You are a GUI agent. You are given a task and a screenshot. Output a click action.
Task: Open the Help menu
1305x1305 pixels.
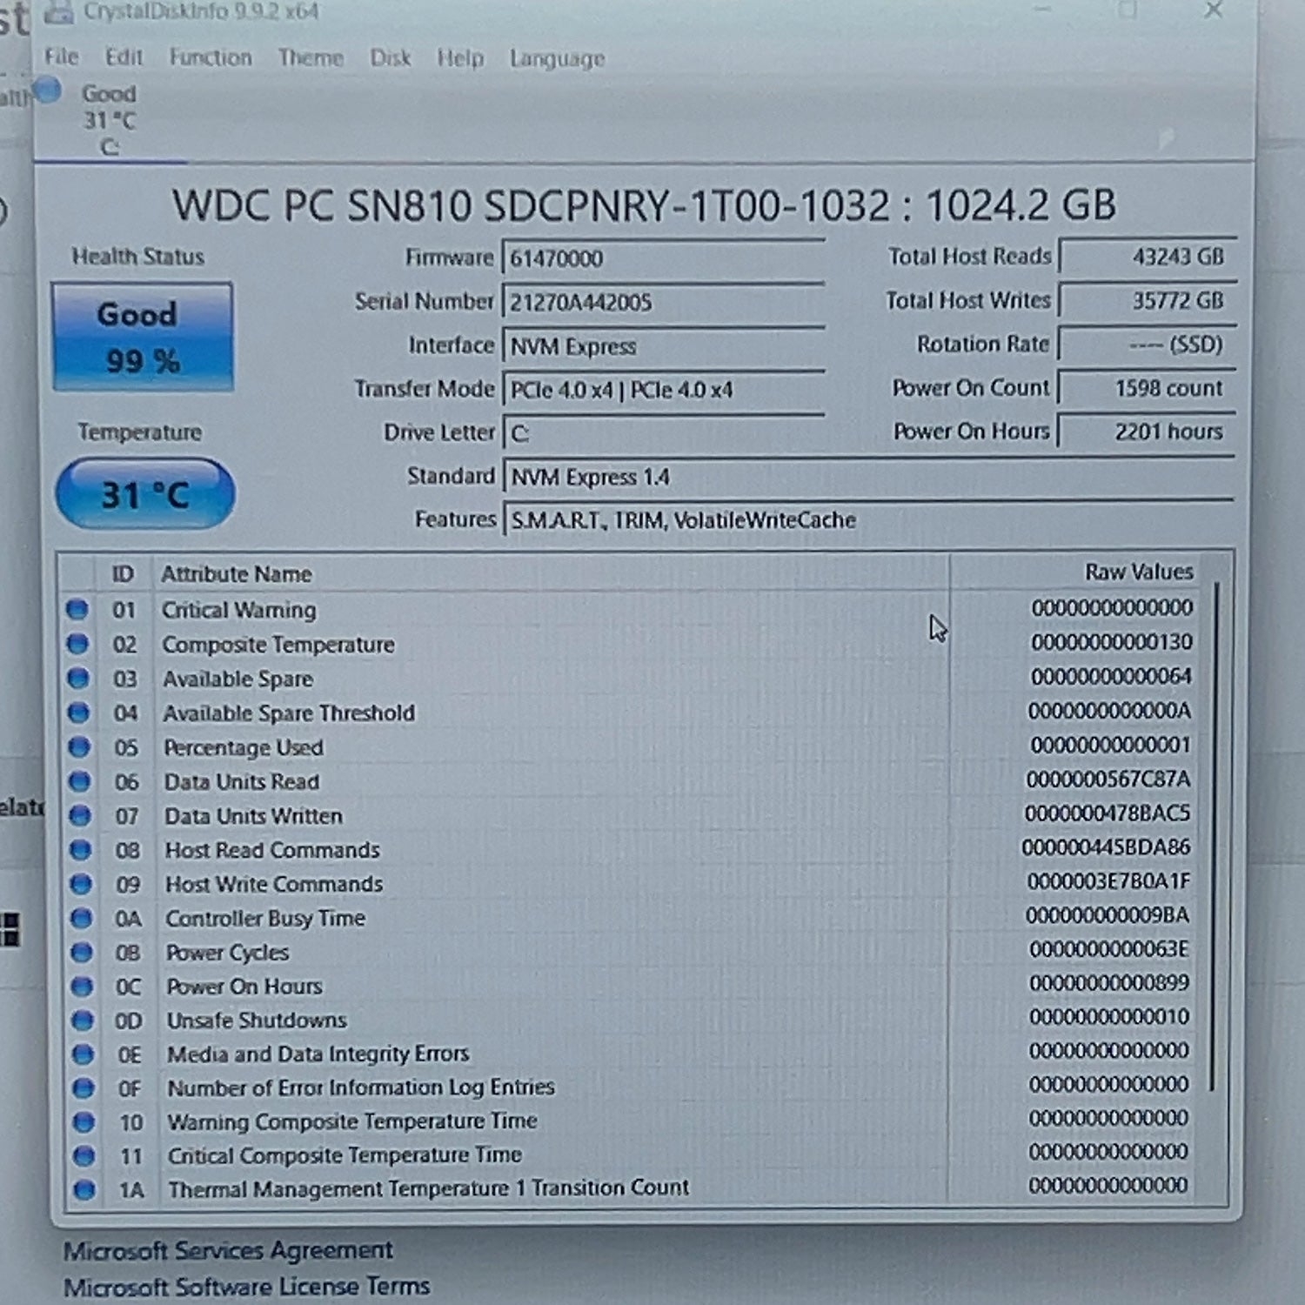tap(460, 58)
